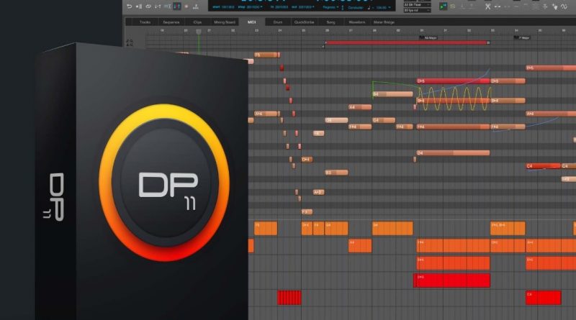
Task: Click the playhead marker on the ruler
Action: tap(199, 32)
